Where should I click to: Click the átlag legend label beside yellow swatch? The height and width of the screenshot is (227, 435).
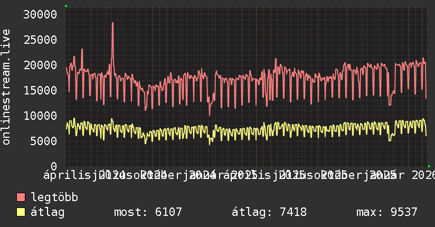[48, 212]
